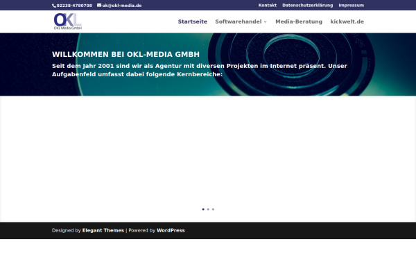The height and width of the screenshot is (260, 416).
Task: Open the Media-Beratung page
Action: click(299, 21)
